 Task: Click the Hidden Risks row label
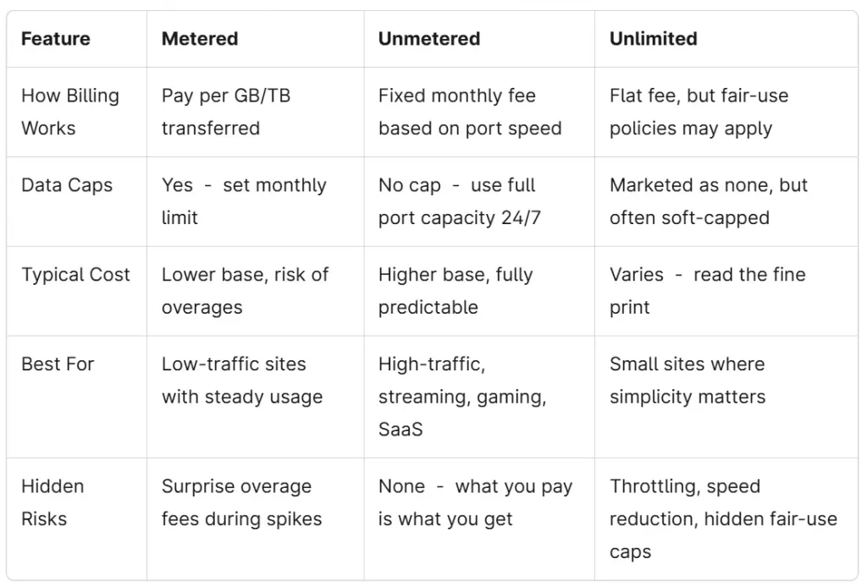[x=52, y=502]
